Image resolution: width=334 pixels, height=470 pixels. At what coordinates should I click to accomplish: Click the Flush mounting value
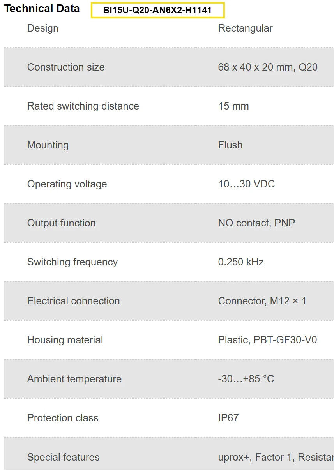pyautogui.click(x=230, y=145)
